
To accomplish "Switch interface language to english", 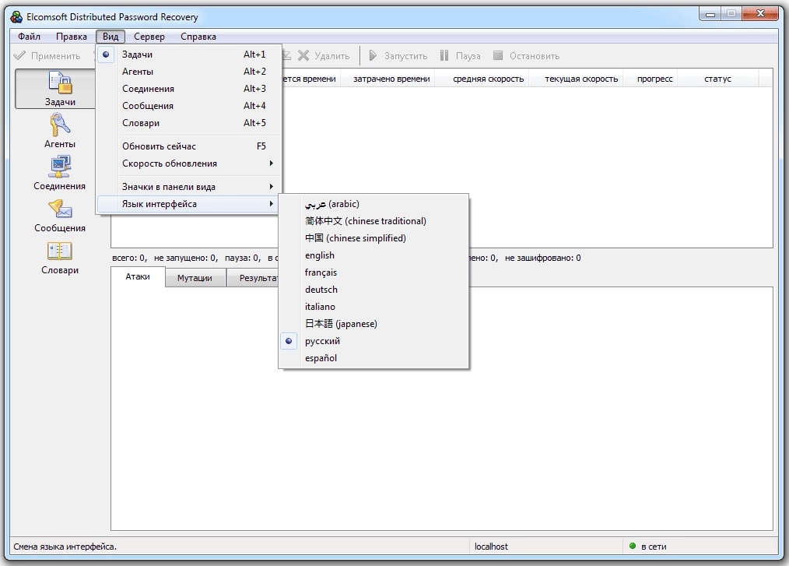I will 373,255.
